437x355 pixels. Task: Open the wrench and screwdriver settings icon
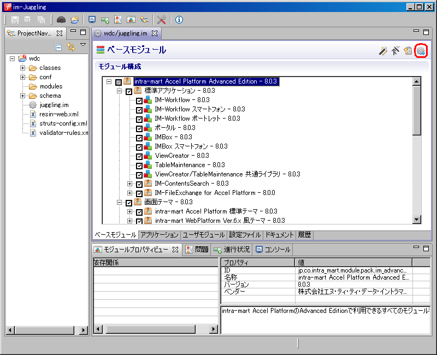[x=161, y=20]
